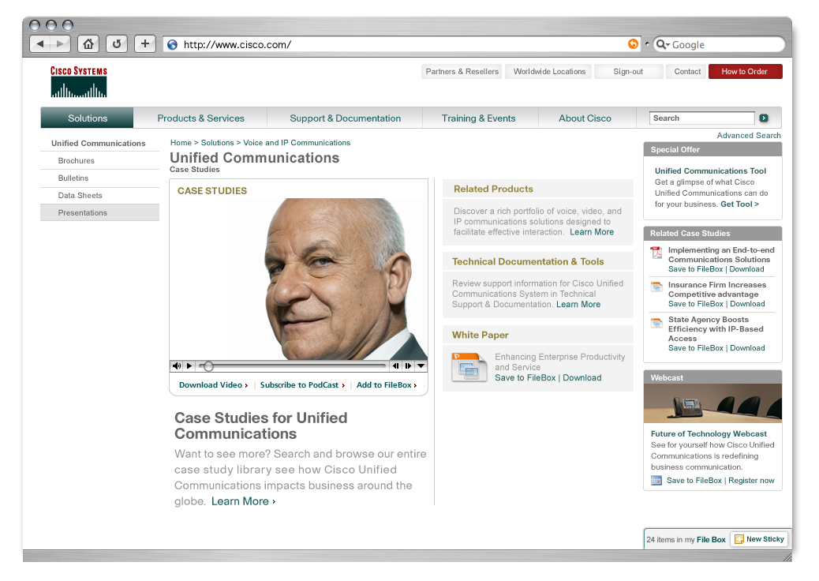Go to the browser home page icon
This screenshot has width=819, height=581.
[x=88, y=44]
